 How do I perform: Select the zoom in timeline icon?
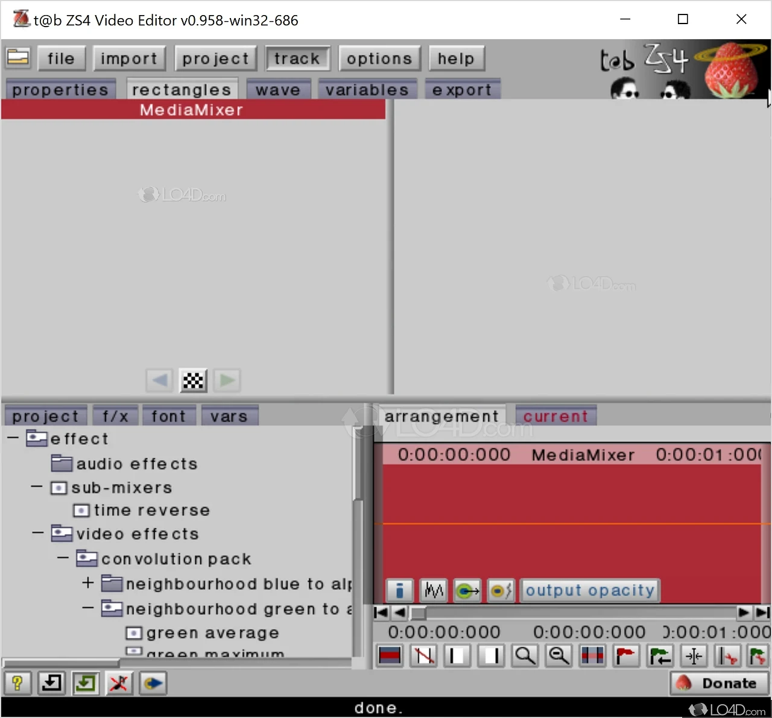tap(525, 656)
